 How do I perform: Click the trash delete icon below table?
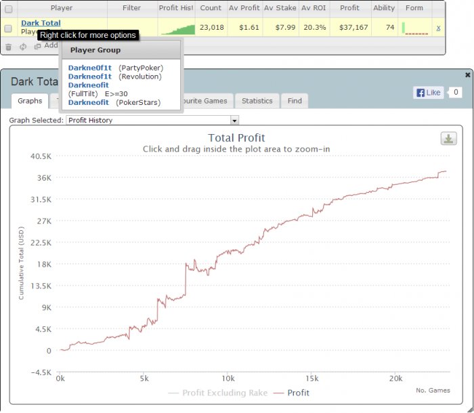point(8,47)
